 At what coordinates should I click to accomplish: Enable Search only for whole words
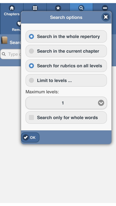coord(66,118)
